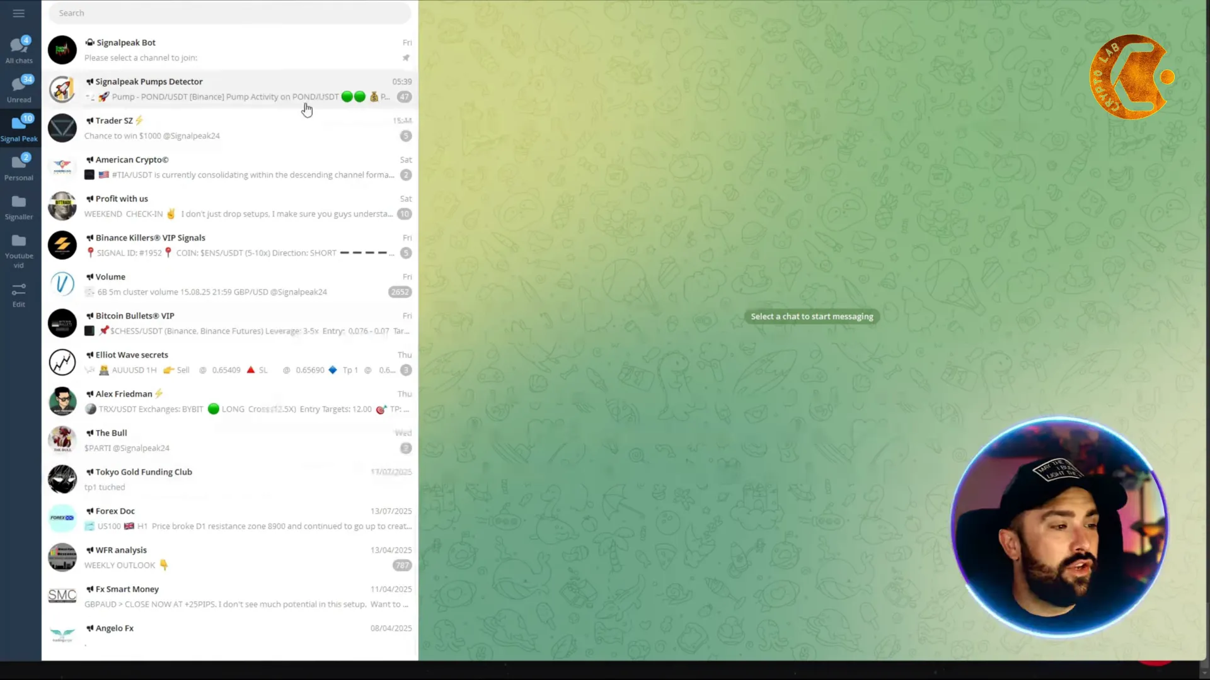Open the Personal folder
The height and width of the screenshot is (680, 1210).
pos(19,167)
